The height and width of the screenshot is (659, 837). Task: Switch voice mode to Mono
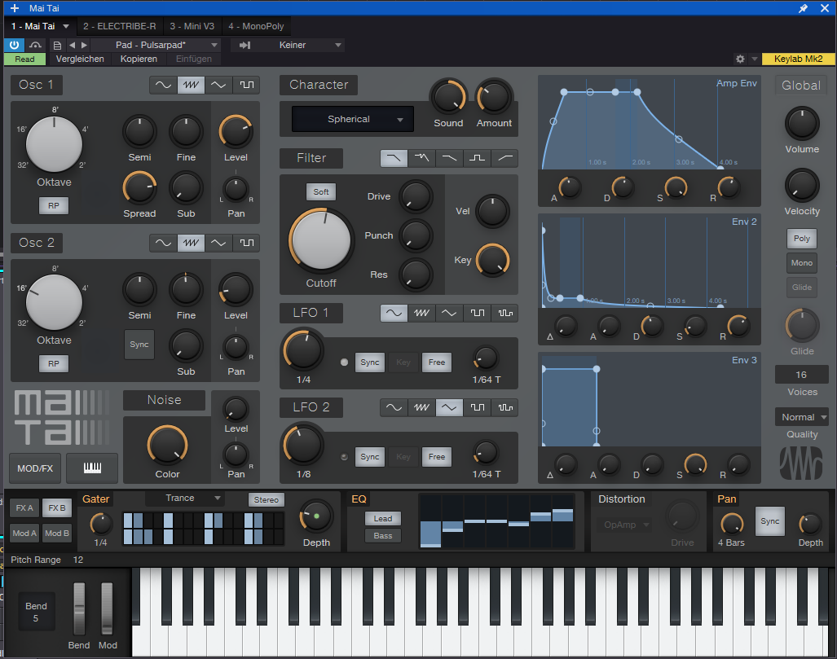coord(802,262)
